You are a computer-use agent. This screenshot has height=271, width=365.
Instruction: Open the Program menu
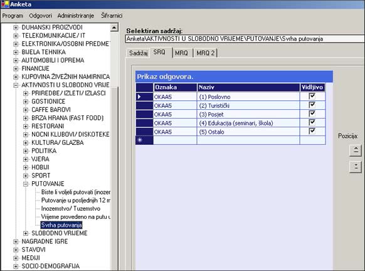[x=13, y=16]
